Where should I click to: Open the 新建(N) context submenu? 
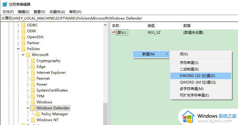pyautogui.click(x=151, y=54)
